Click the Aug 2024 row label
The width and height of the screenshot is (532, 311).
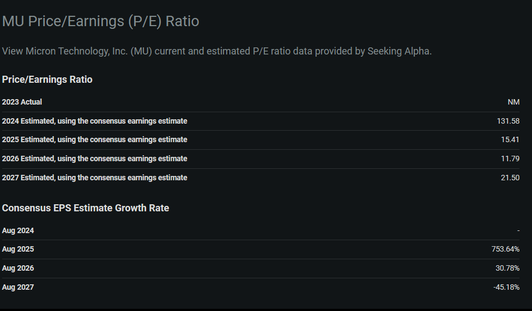(x=18, y=230)
